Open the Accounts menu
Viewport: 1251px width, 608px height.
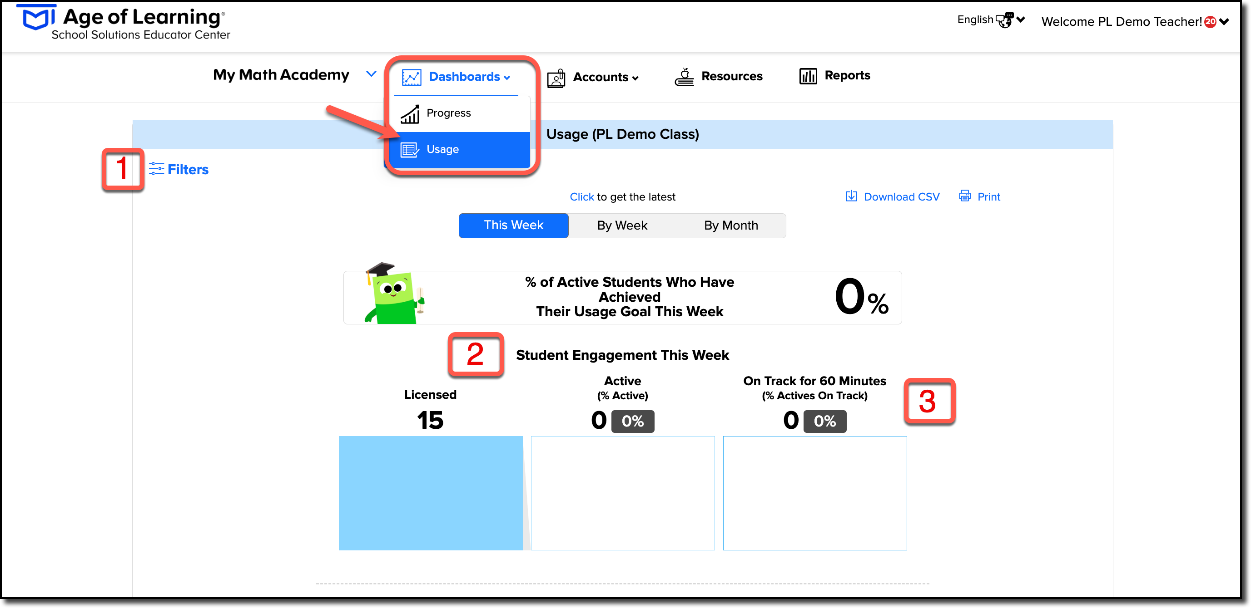coord(593,77)
